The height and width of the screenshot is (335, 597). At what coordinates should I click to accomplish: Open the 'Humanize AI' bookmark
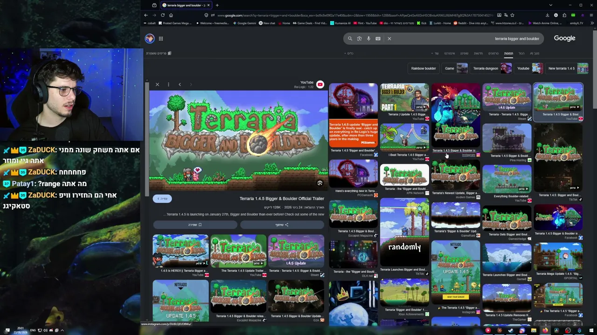[x=340, y=23]
